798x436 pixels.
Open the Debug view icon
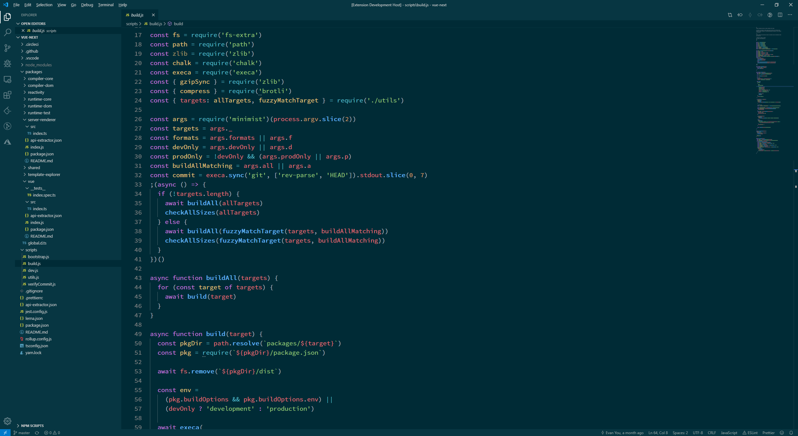[x=7, y=64]
